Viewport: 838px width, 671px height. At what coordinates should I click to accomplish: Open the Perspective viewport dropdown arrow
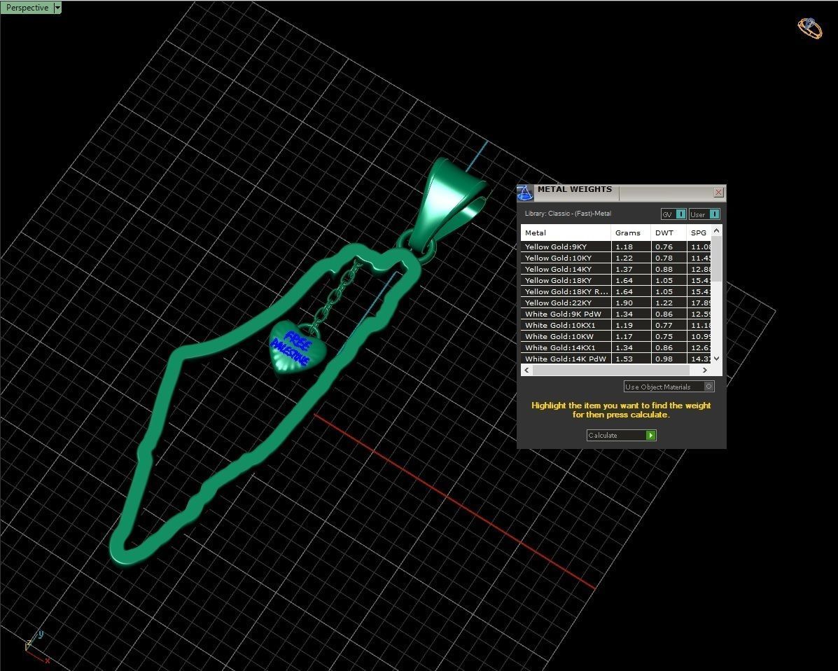[x=57, y=8]
